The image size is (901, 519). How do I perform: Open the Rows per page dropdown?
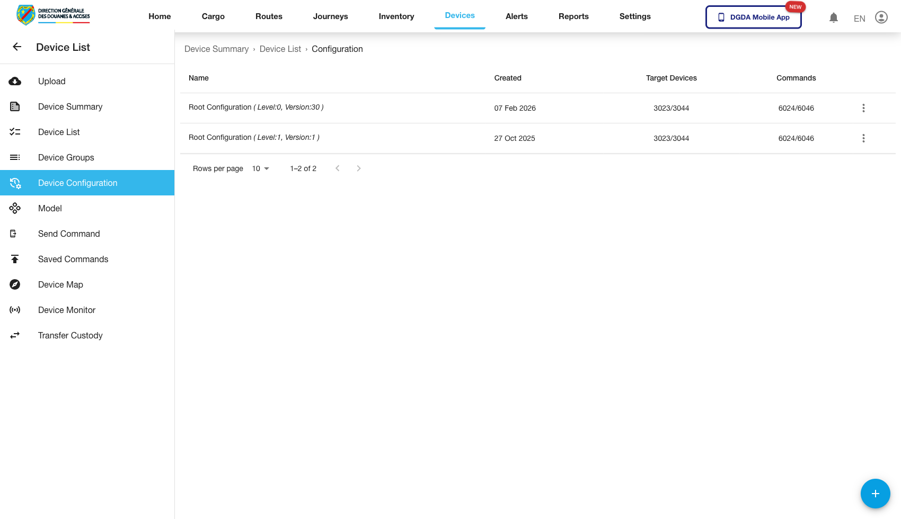(x=260, y=168)
